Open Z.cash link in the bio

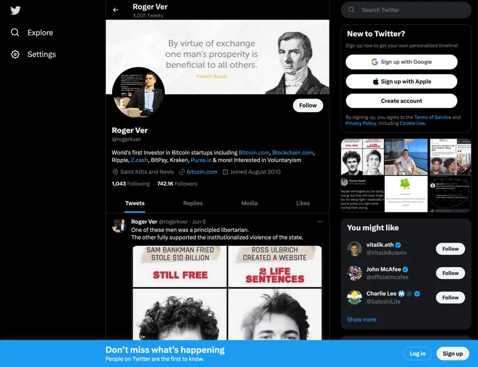click(x=139, y=160)
